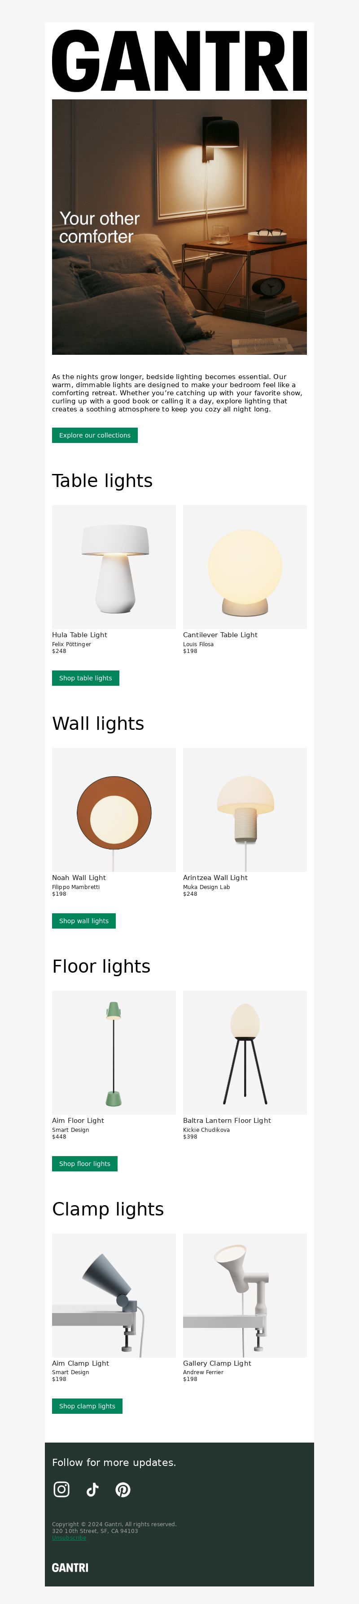
Task: Open the Baltra Lantern Floor Light image
Action: pyautogui.click(x=245, y=1052)
